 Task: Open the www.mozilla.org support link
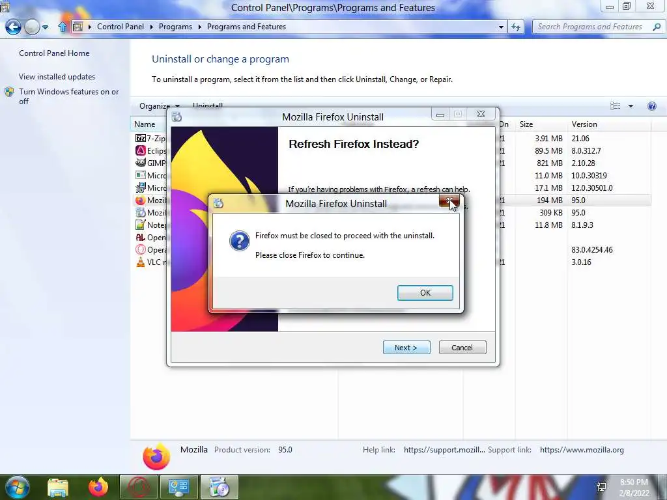[x=582, y=449]
